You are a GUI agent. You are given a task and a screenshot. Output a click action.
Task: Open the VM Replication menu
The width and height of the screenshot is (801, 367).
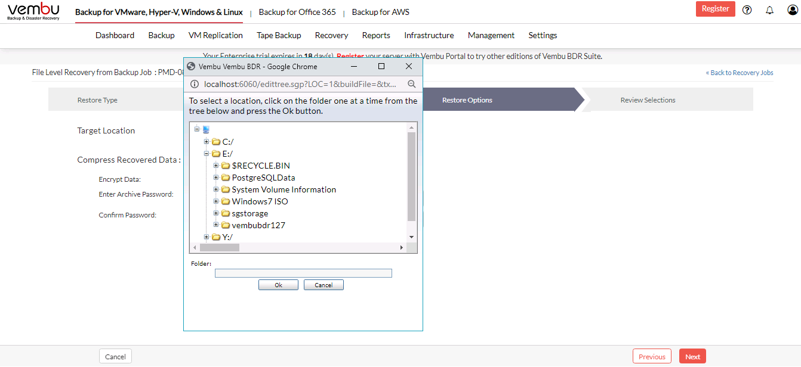(215, 35)
